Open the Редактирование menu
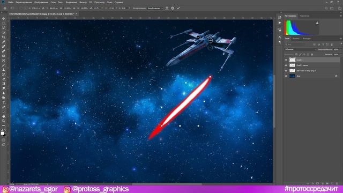Viewport: 343px width, 193px height. pos(24,2)
